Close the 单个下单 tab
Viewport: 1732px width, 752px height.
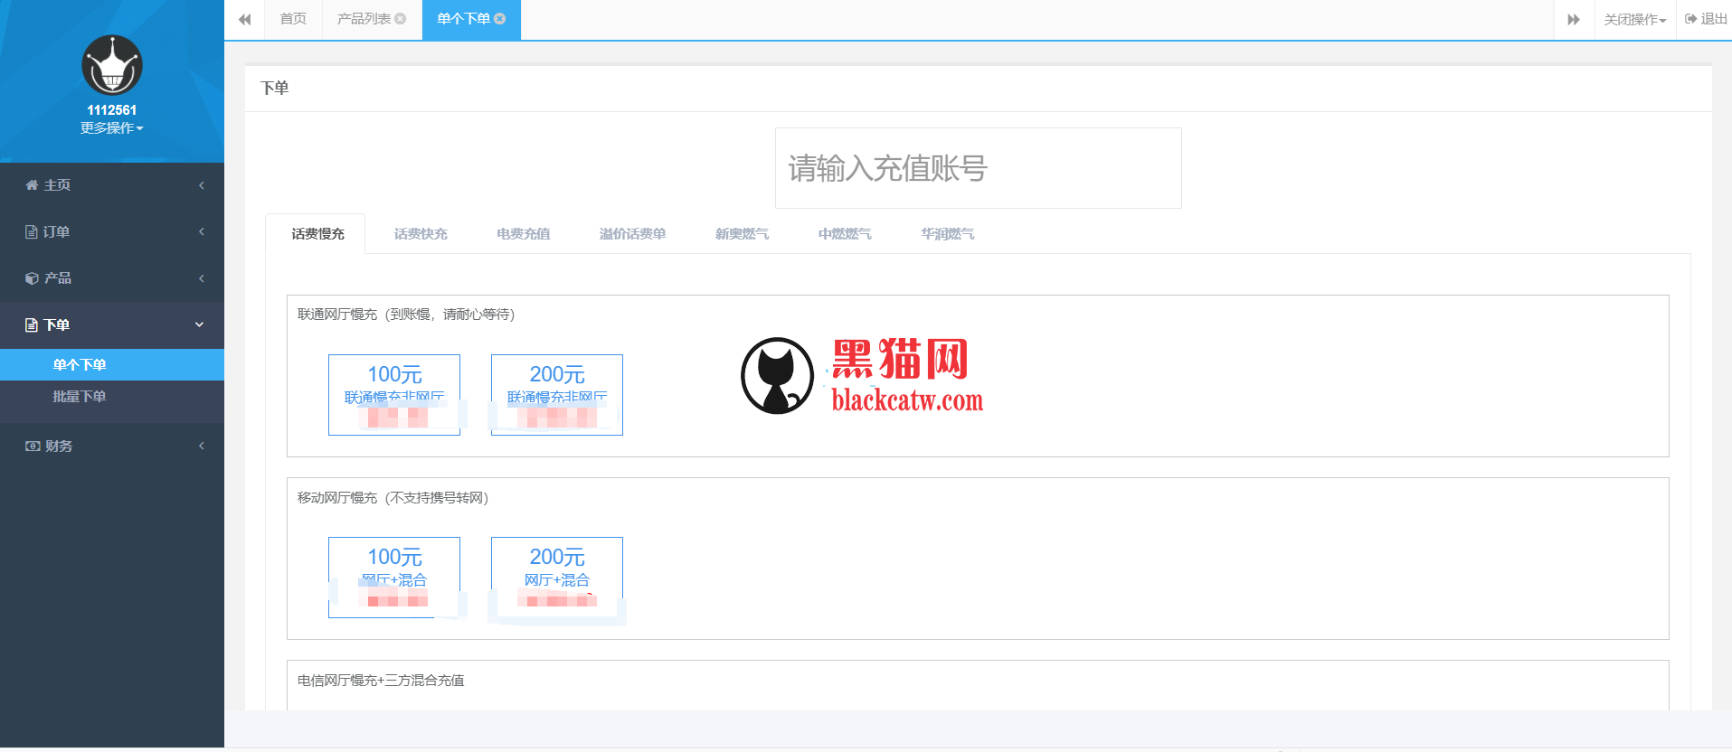click(500, 19)
